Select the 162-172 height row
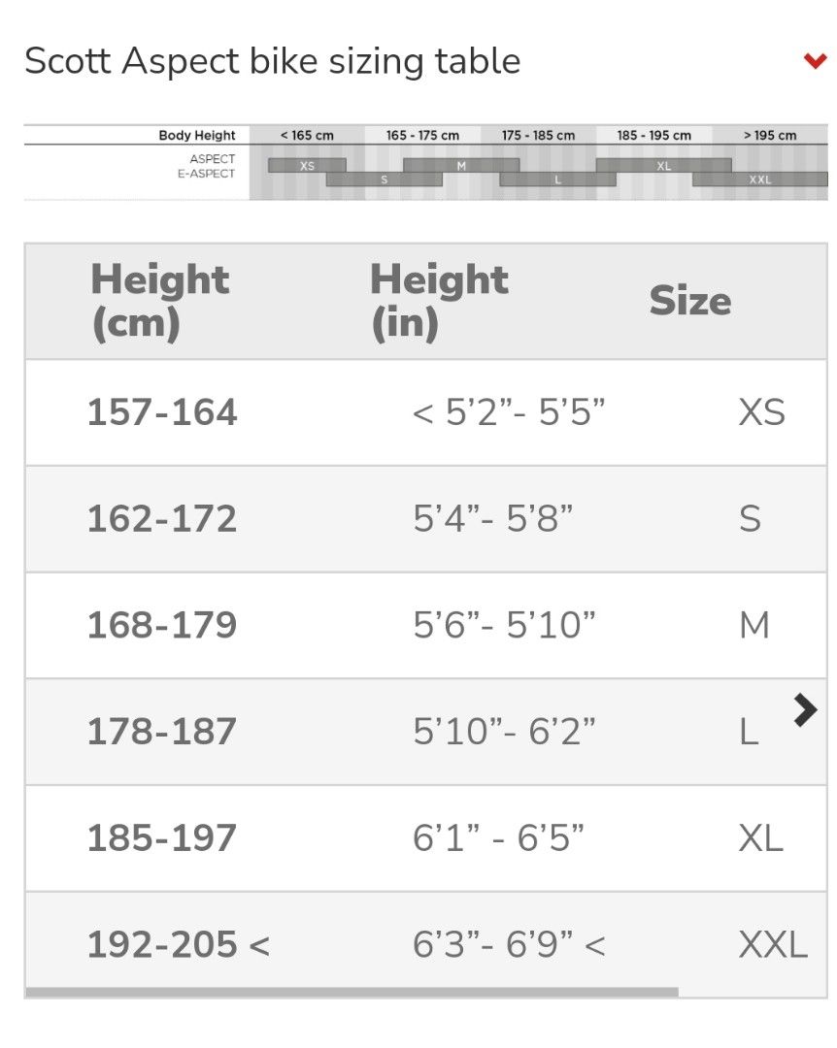Image resolution: width=837 pixels, height=1048 pixels. 425,518
